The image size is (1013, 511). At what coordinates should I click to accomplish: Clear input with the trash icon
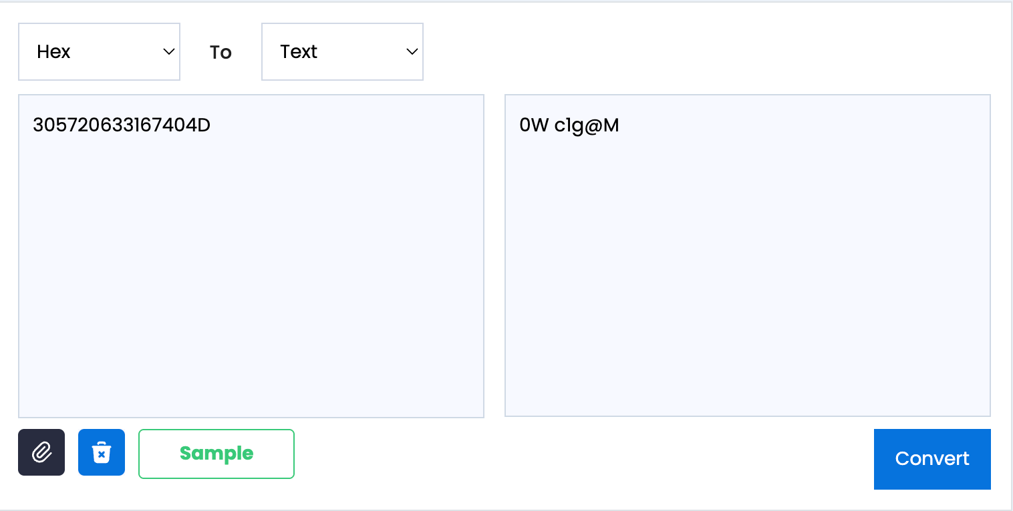[x=102, y=452]
